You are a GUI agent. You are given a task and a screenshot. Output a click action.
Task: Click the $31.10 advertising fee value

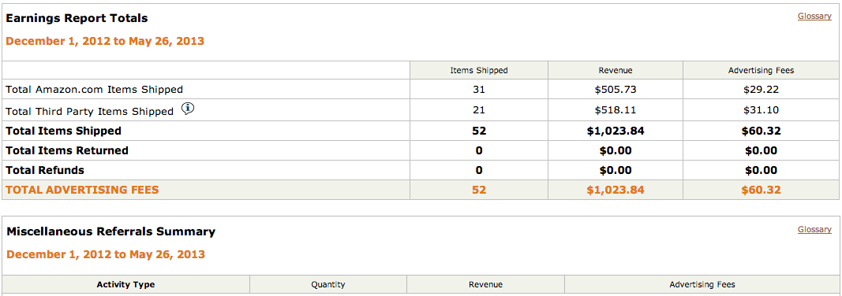click(761, 110)
